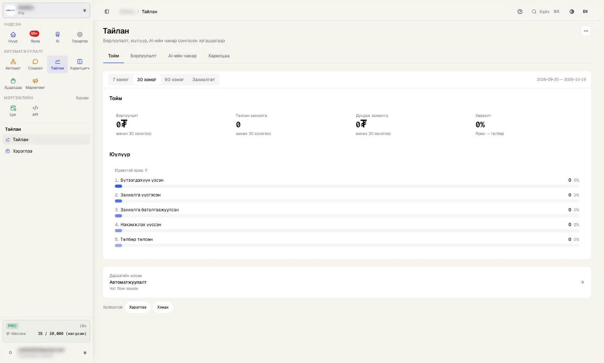
Task: Open the Цаг calendar icon
Action: point(13,111)
